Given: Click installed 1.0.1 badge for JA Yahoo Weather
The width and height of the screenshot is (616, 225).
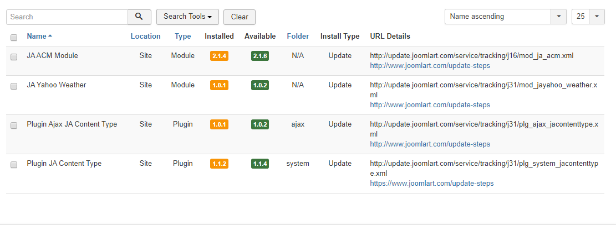Looking at the screenshot, I should click(219, 86).
